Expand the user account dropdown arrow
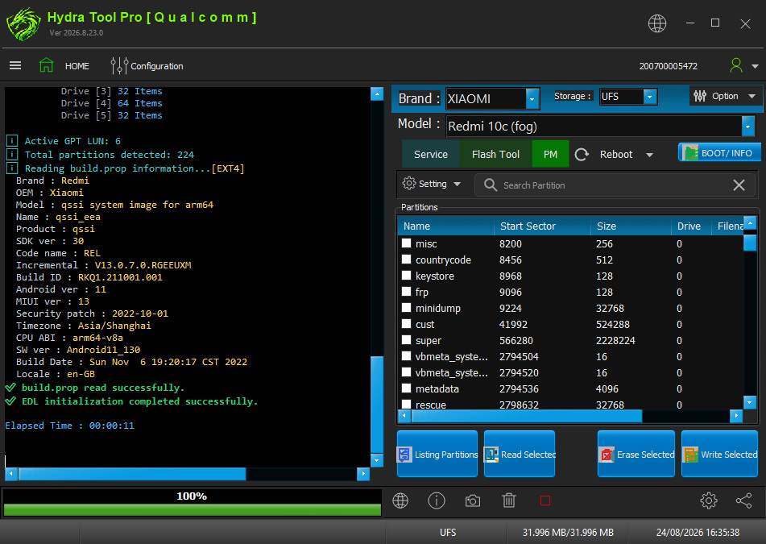Viewport: 766px width, 544px height. click(756, 66)
